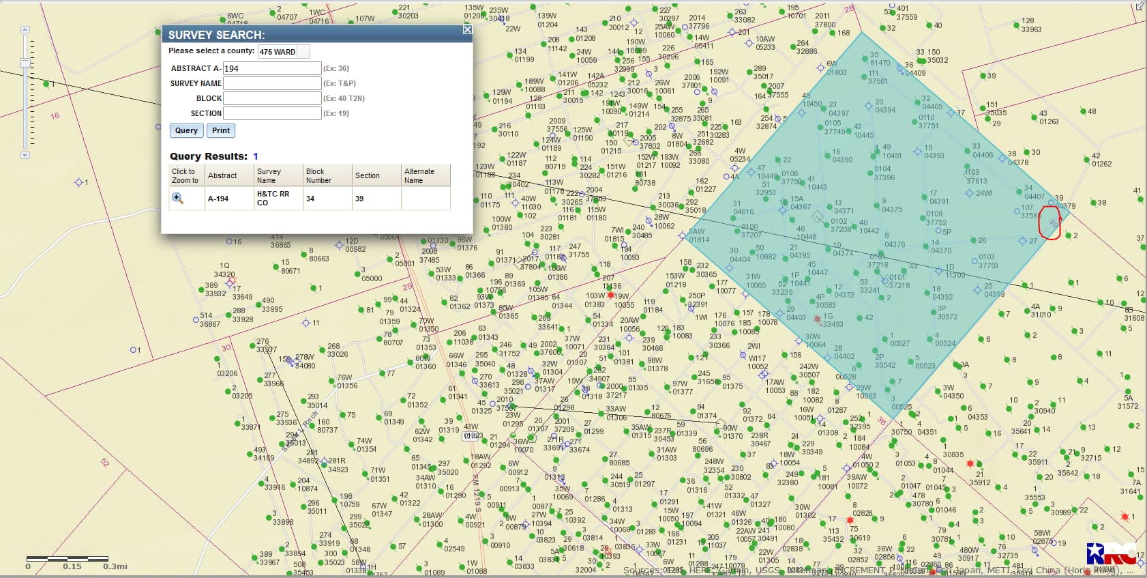Click into the BLOCK input field
Image resolution: width=1147 pixels, height=578 pixels.
(272, 98)
